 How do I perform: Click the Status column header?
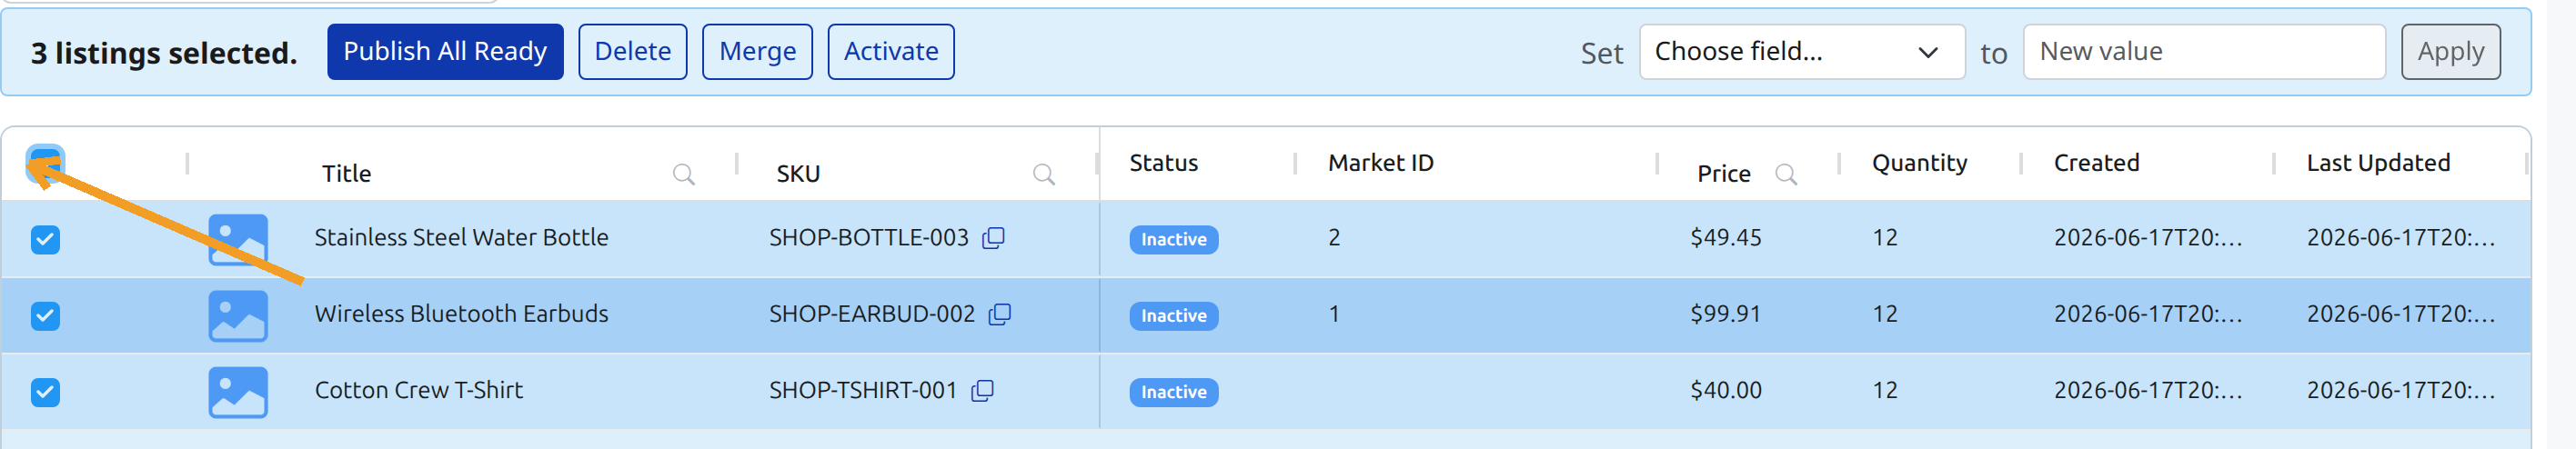coord(1163,163)
